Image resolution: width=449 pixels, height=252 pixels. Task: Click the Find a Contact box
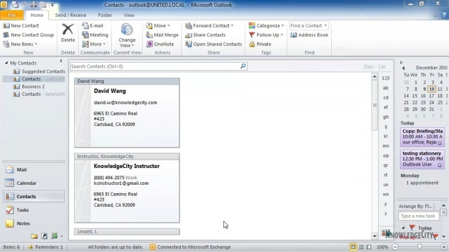tap(308, 26)
